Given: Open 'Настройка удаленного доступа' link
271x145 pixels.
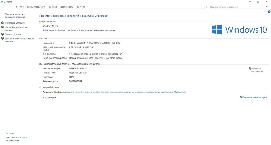Looking at the screenshot, I should tap(16, 28).
